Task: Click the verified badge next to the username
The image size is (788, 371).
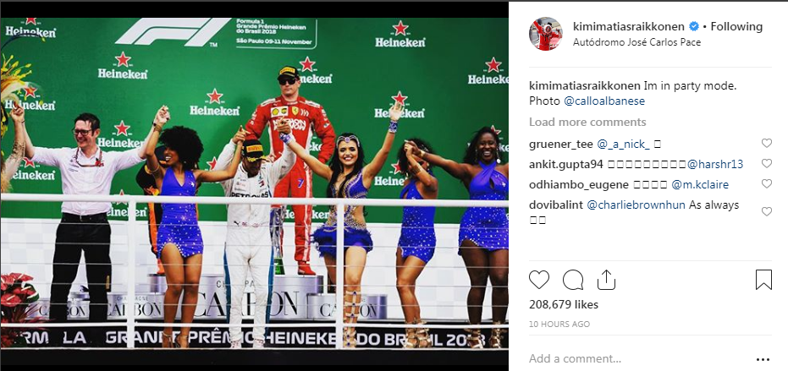Action: point(693,26)
